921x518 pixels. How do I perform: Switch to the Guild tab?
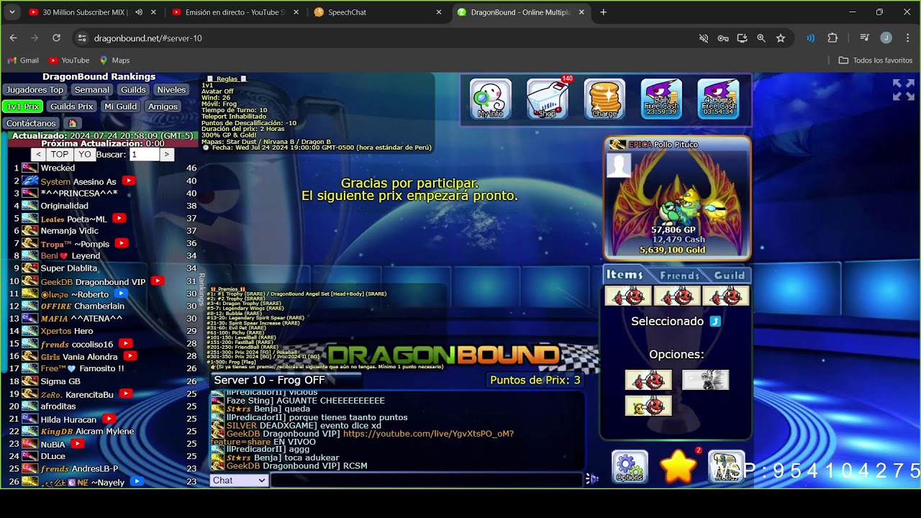click(x=730, y=275)
